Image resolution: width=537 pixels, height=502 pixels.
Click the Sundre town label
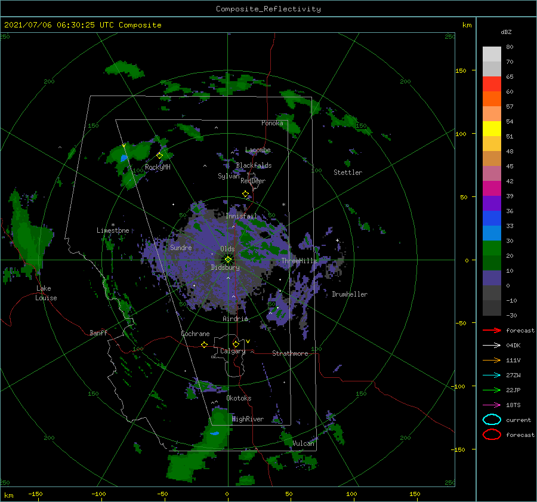pos(181,248)
